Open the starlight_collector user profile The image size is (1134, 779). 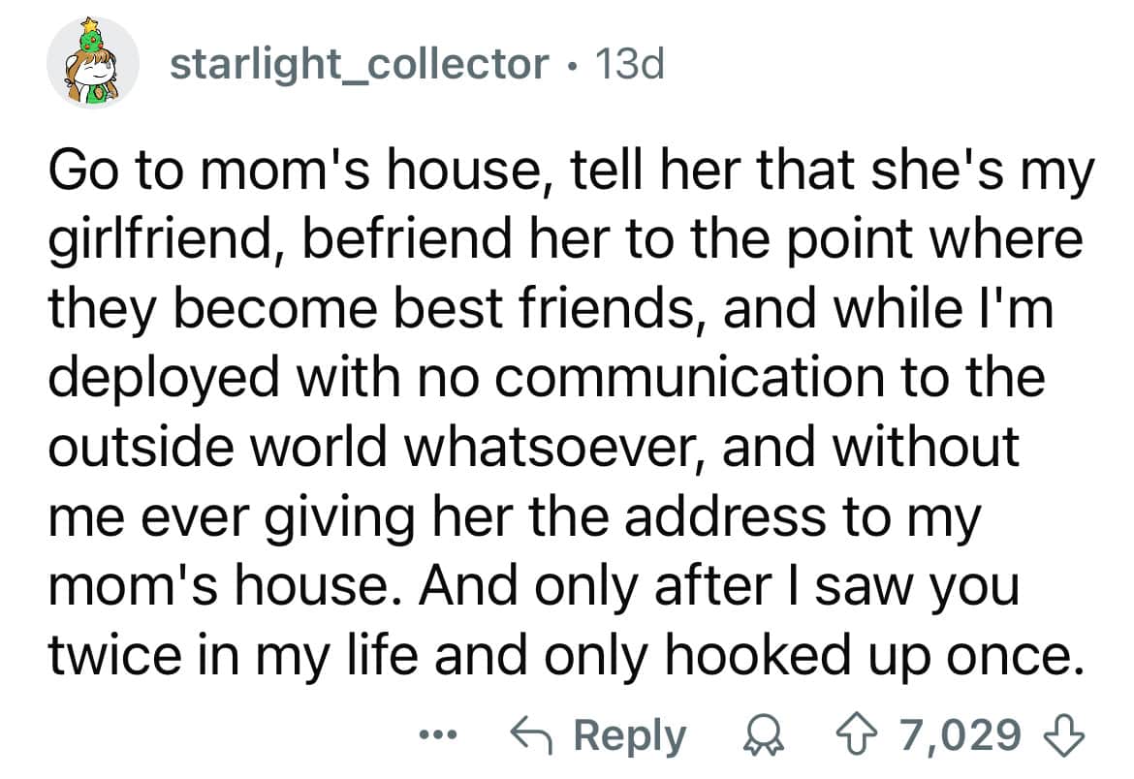[359, 65]
